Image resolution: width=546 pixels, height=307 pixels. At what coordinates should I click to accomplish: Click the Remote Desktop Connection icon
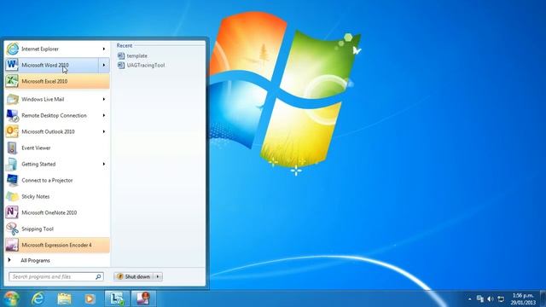12,116
